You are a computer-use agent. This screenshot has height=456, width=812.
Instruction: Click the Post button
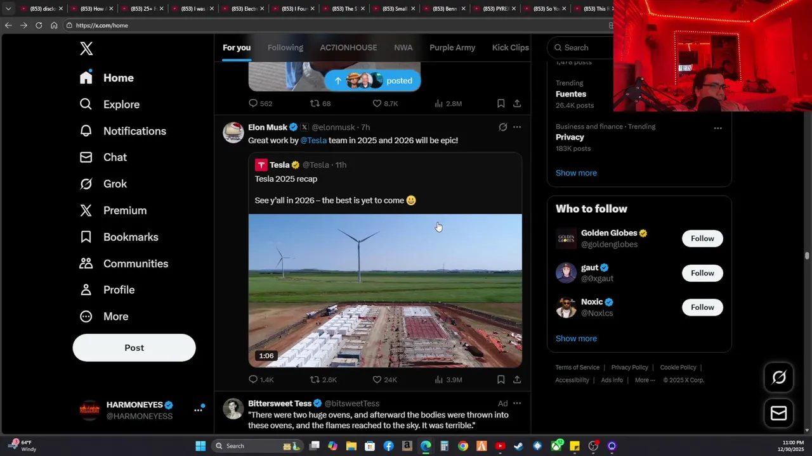[x=134, y=348]
